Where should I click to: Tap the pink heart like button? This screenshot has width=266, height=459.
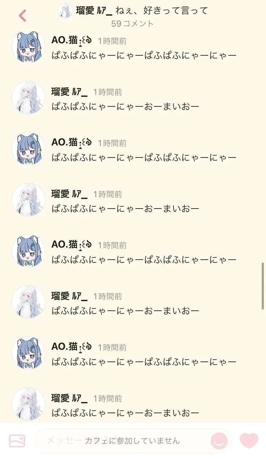(x=249, y=441)
